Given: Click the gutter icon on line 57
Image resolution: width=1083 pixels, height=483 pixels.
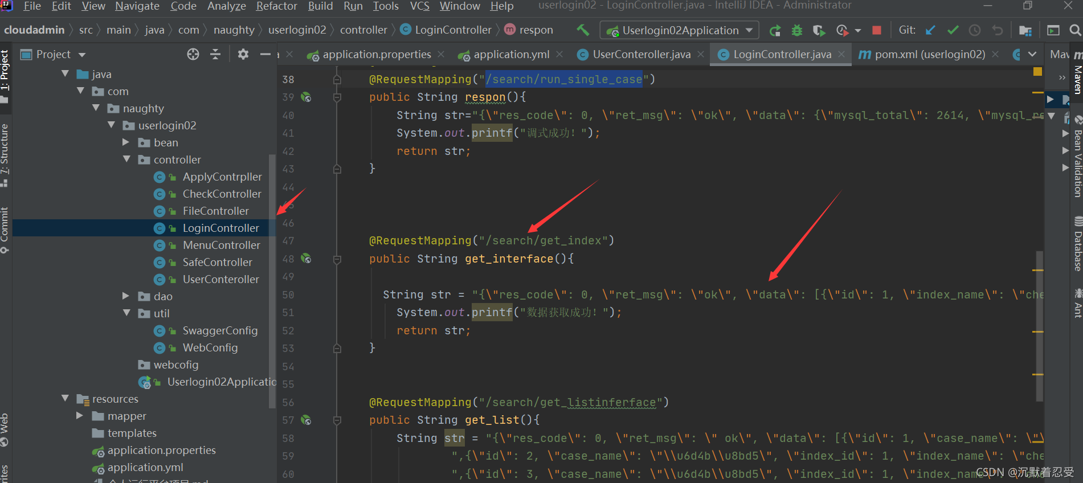Looking at the screenshot, I should (x=306, y=420).
